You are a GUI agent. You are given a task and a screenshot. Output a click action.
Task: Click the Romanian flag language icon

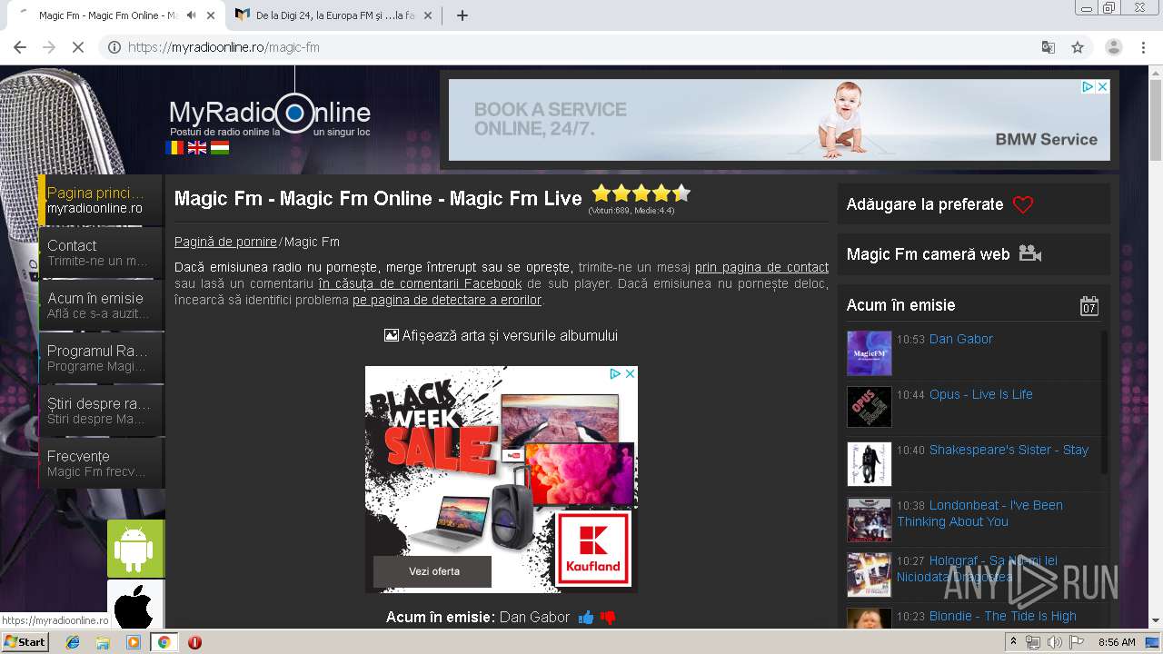pos(174,147)
